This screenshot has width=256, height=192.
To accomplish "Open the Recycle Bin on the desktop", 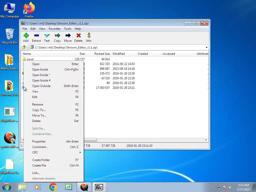I will [10, 36].
